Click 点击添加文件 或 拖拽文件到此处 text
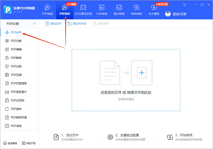 [126, 93]
